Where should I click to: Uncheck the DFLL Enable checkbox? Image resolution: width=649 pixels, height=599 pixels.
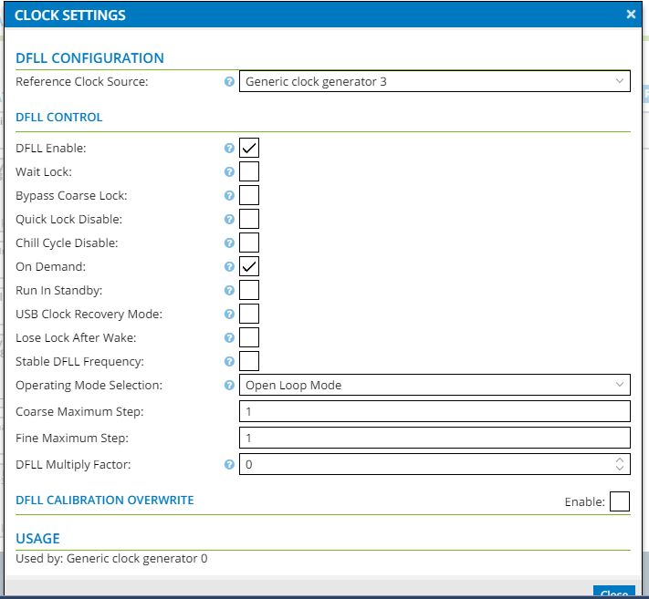[x=249, y=148]
